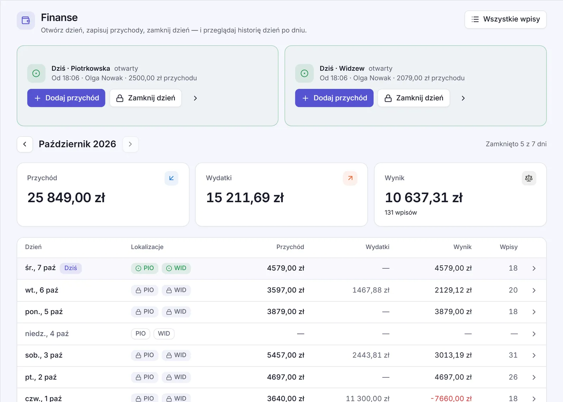563x402 pixels.
Task: Click the Przychód incoming arrow icon
Action: coord(171,178)
